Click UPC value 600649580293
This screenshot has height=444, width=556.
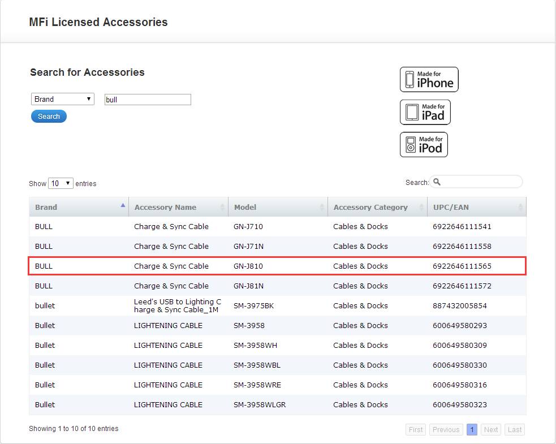459,326
